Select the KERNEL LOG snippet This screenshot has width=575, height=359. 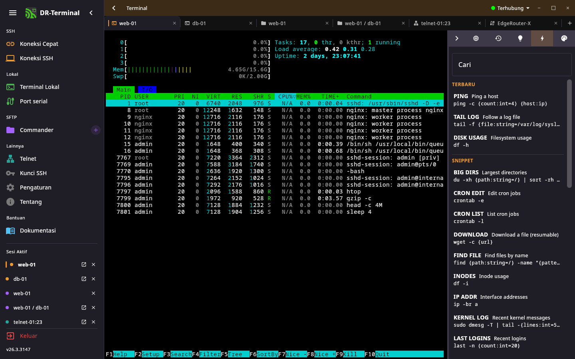[508, 321]
